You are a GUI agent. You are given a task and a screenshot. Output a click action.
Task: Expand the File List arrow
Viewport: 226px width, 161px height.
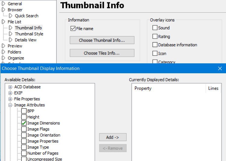[3, 22]
